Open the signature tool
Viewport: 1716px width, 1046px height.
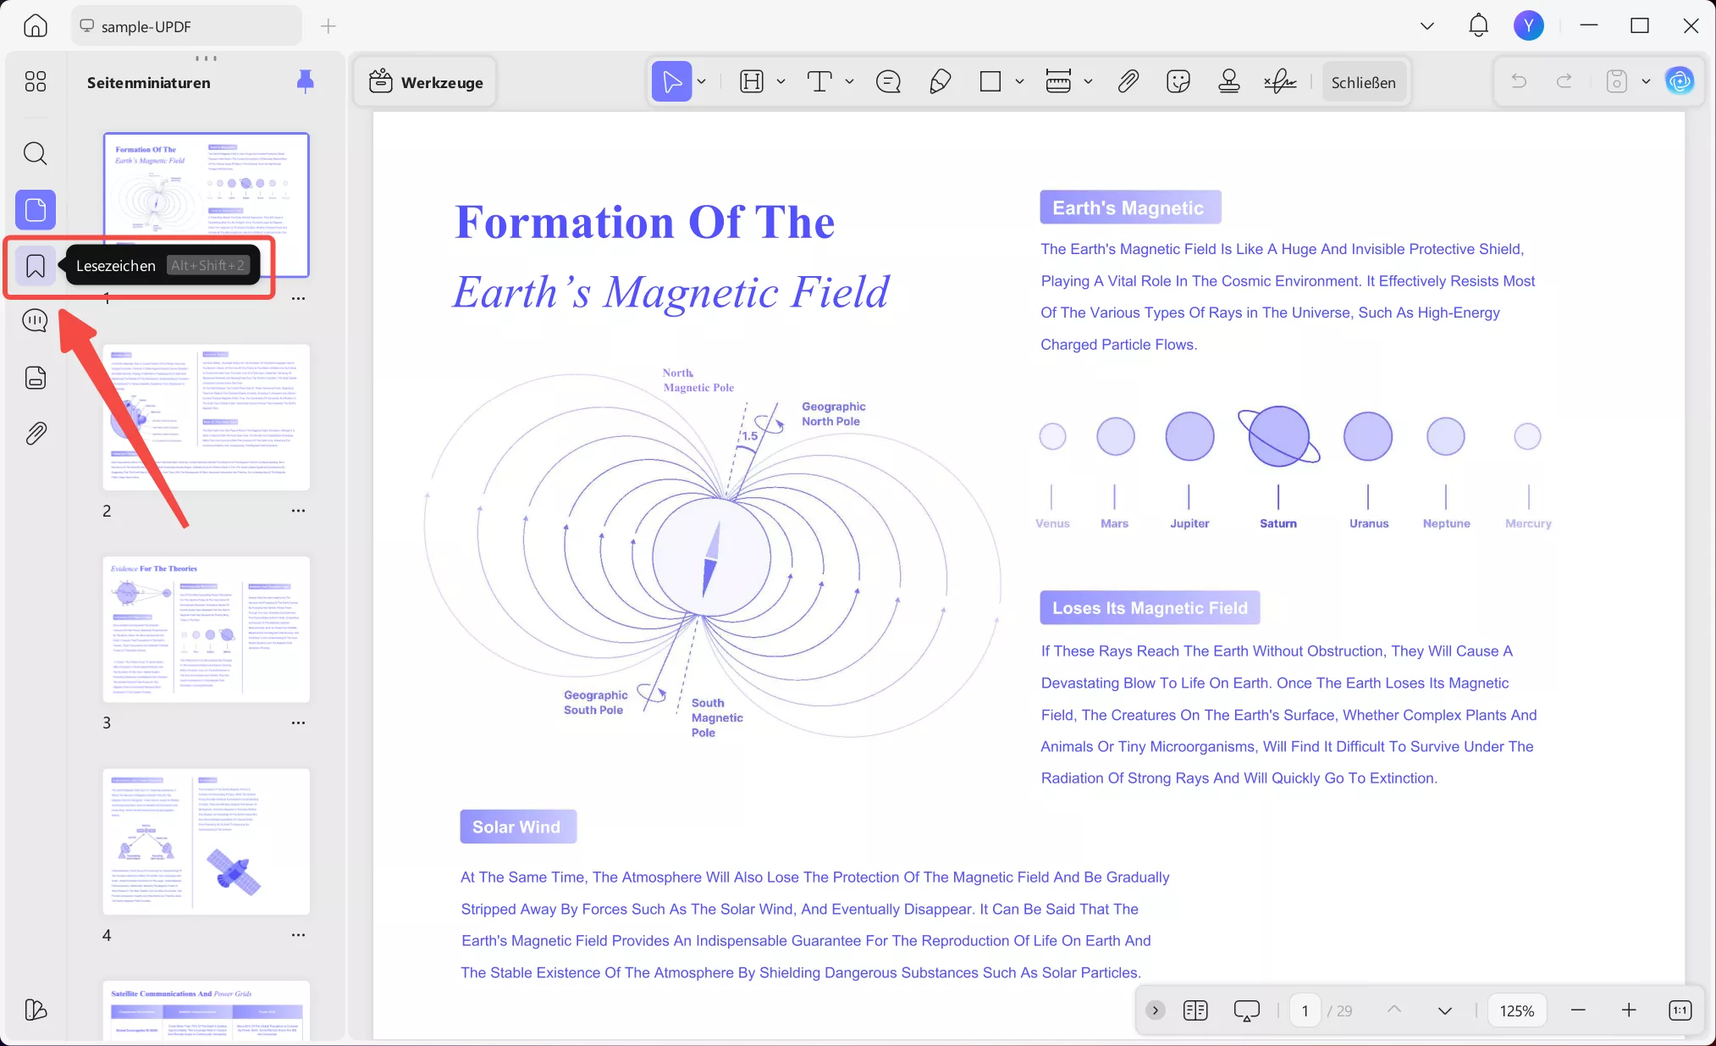pos(1280,82)
